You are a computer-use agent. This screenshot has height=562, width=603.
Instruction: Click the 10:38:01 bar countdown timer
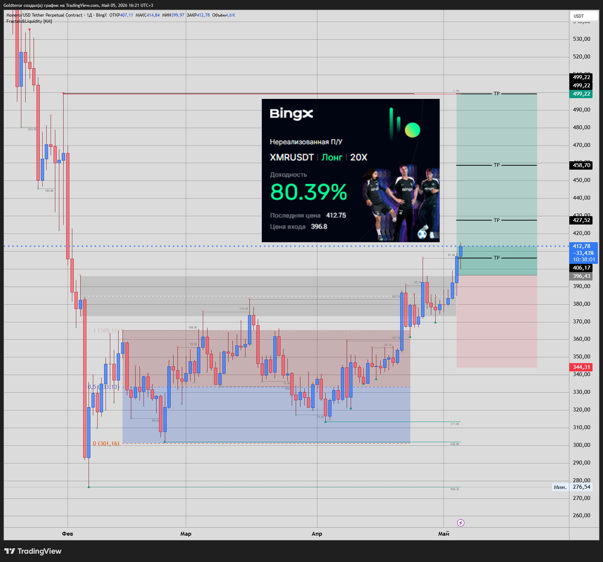(583, 260)
